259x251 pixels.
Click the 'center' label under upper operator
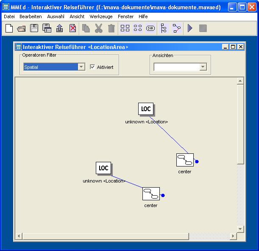185,172
